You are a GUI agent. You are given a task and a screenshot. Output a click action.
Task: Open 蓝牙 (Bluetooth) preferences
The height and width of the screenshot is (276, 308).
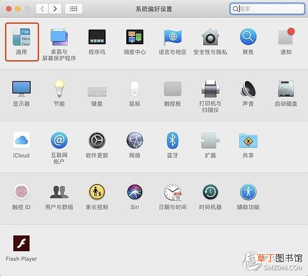coord(172,145)
